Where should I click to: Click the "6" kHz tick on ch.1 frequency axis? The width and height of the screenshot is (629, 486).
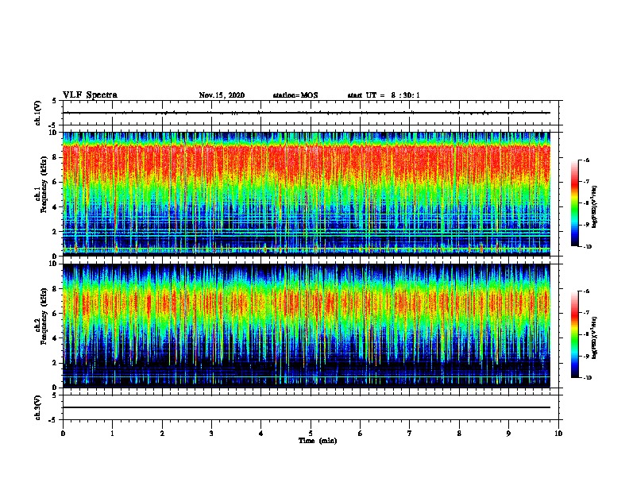pos(56,182)
